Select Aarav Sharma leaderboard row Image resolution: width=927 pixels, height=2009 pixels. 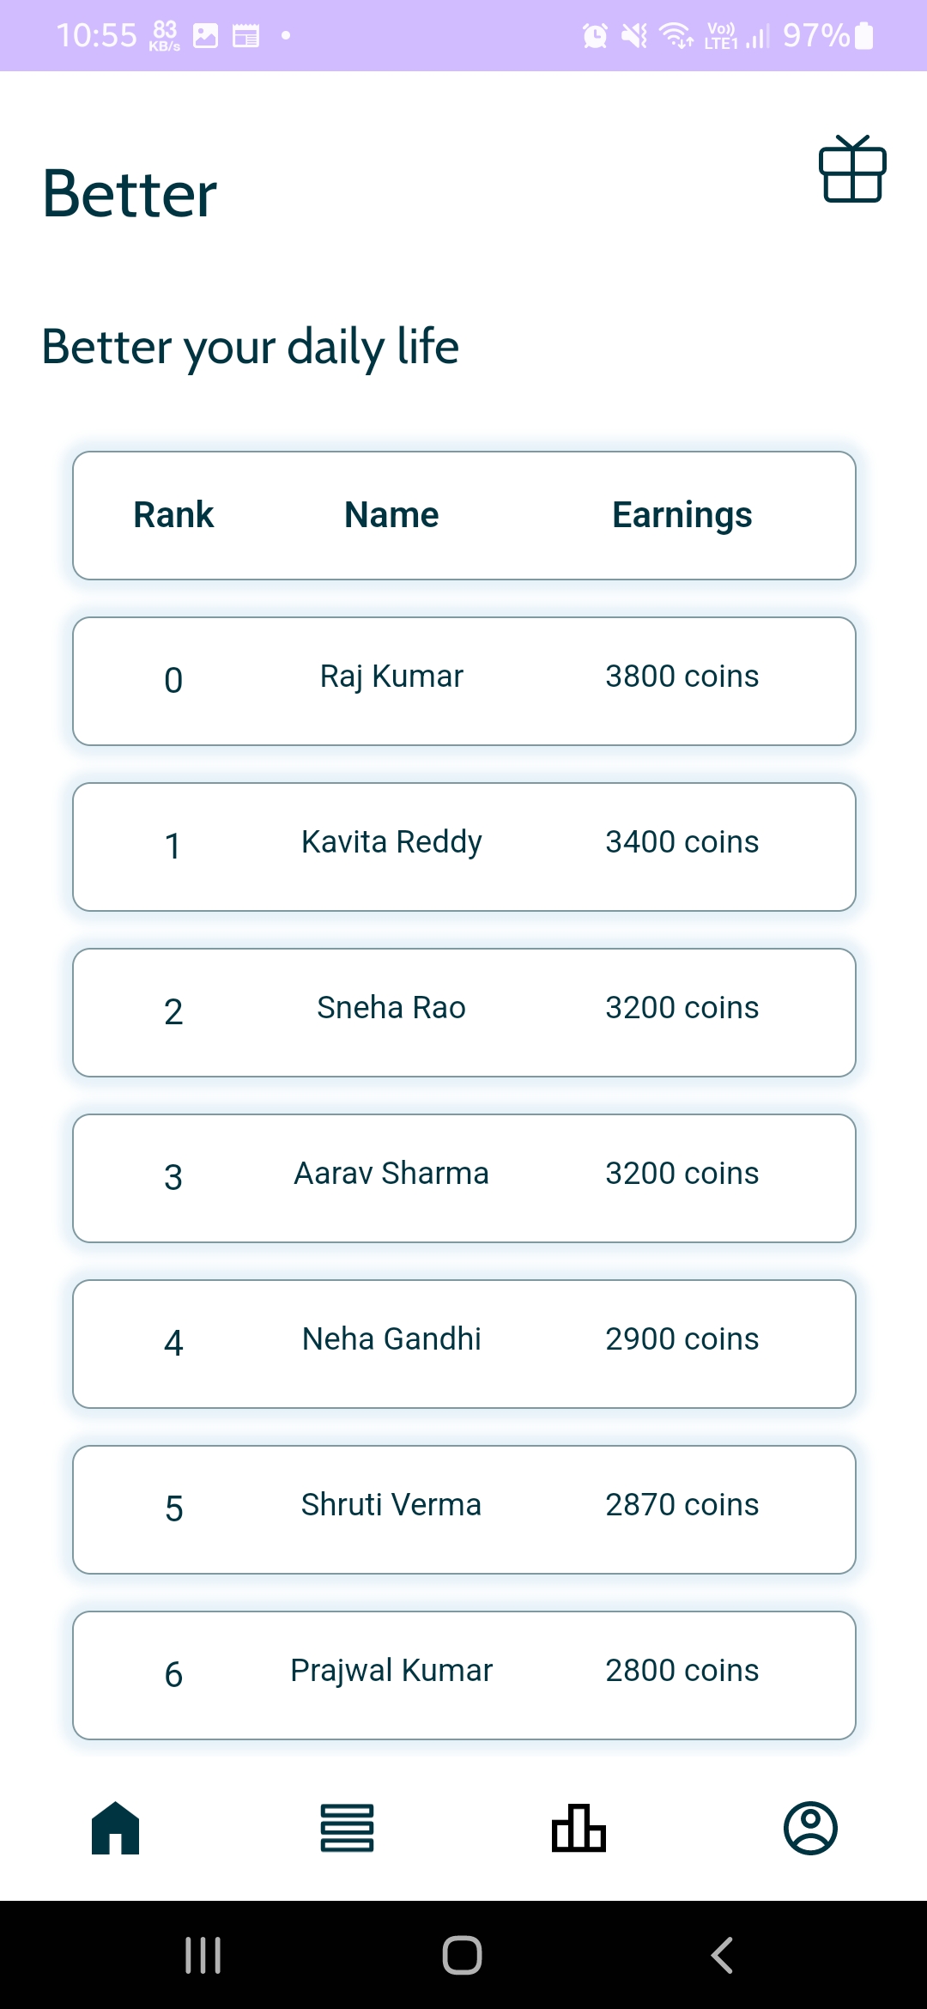point(464,1178)
